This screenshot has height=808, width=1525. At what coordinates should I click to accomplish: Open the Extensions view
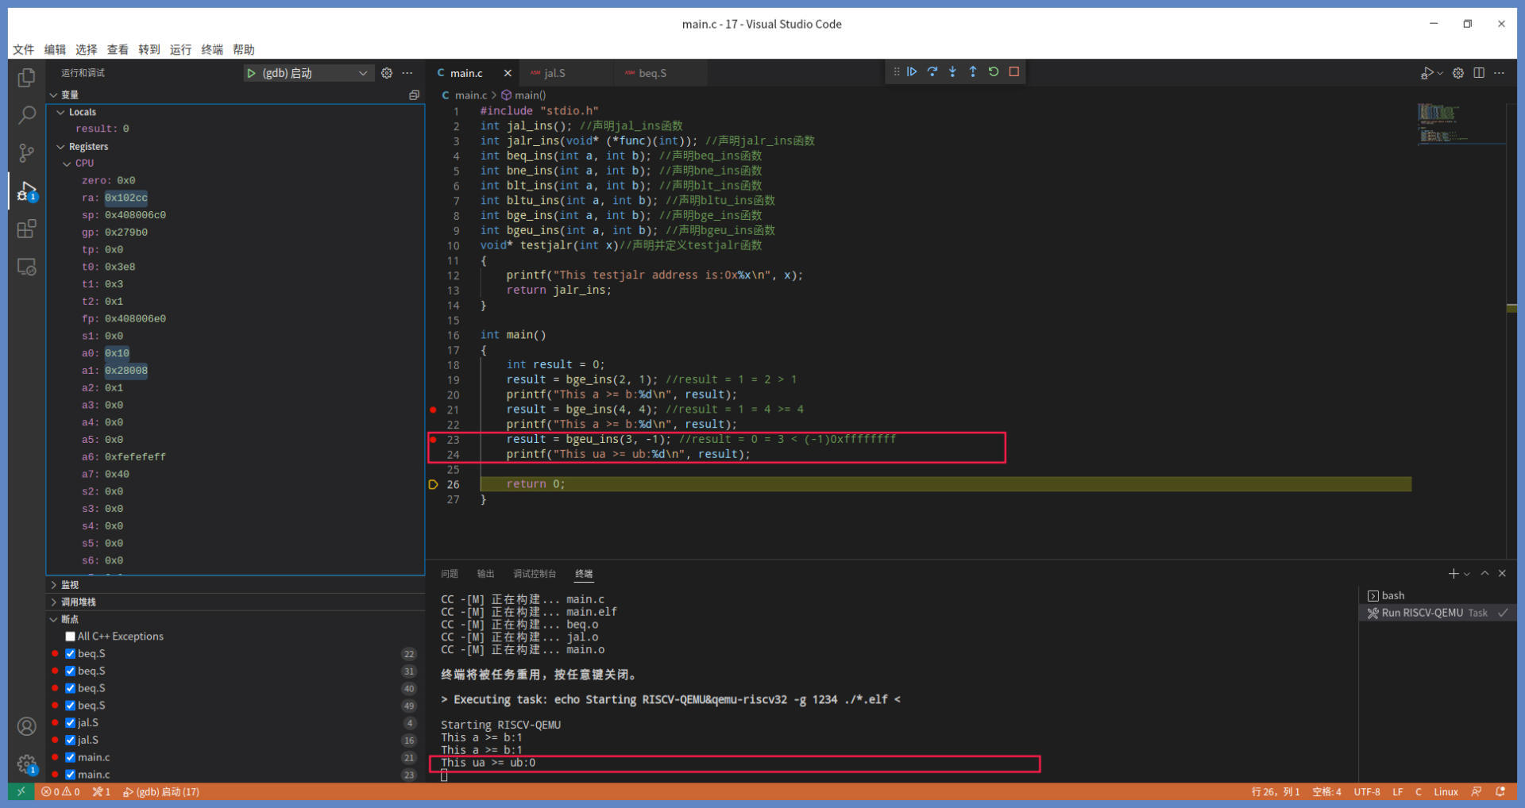point(26,229)
